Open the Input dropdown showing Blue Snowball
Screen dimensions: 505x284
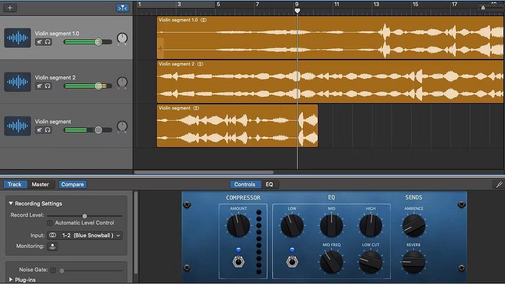coord(85,236)
